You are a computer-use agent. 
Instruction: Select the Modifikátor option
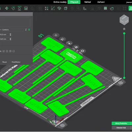tap(16, 62)
